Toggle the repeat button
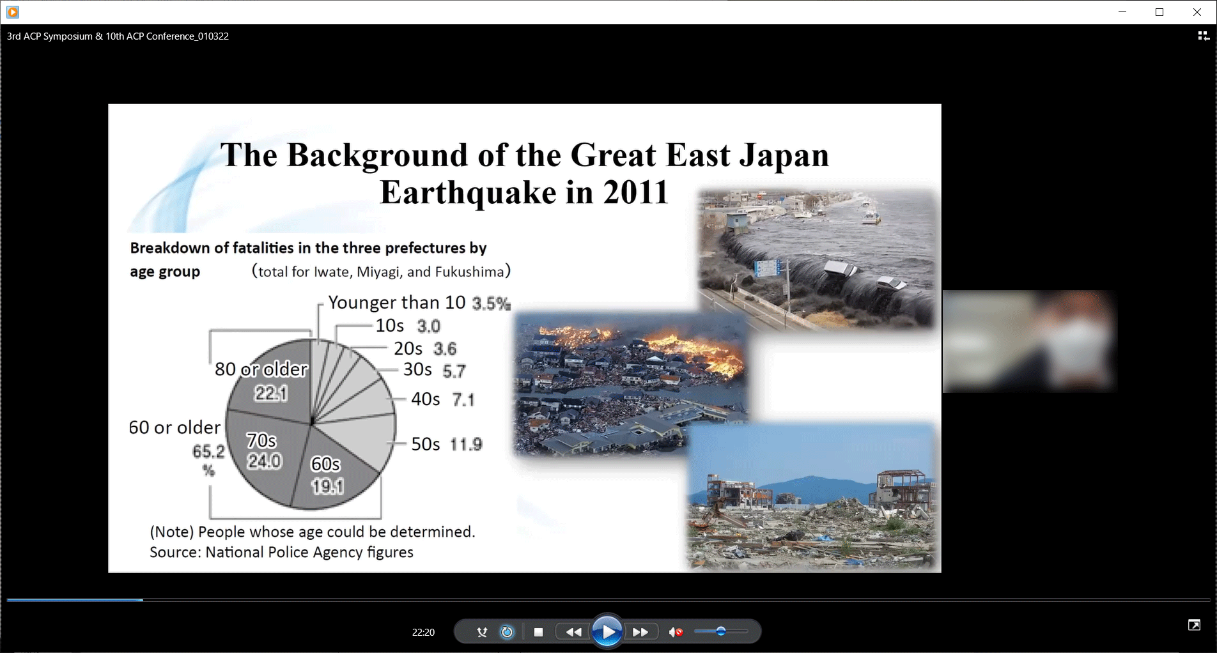Image resolution: width=1217 pixels, height=653 pixels. click(x=507, y=632)
